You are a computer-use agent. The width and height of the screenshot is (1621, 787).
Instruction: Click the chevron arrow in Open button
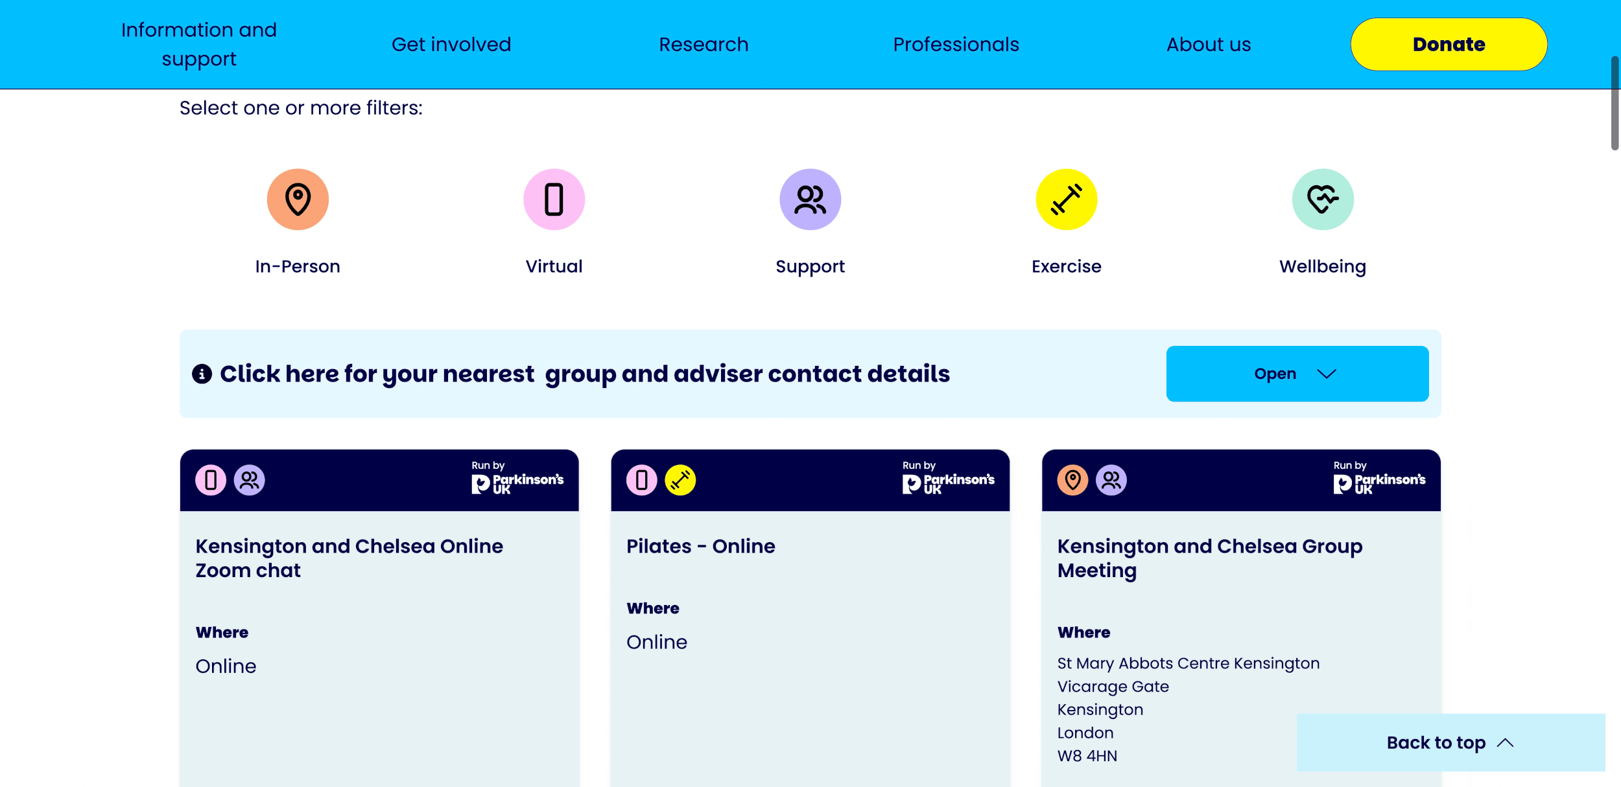coord(1327,374)
